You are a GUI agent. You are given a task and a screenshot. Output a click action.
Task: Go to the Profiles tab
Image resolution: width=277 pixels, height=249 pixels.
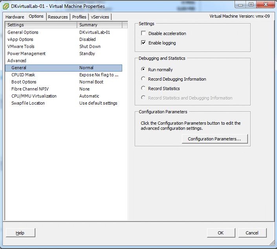(x=79, y=17)
